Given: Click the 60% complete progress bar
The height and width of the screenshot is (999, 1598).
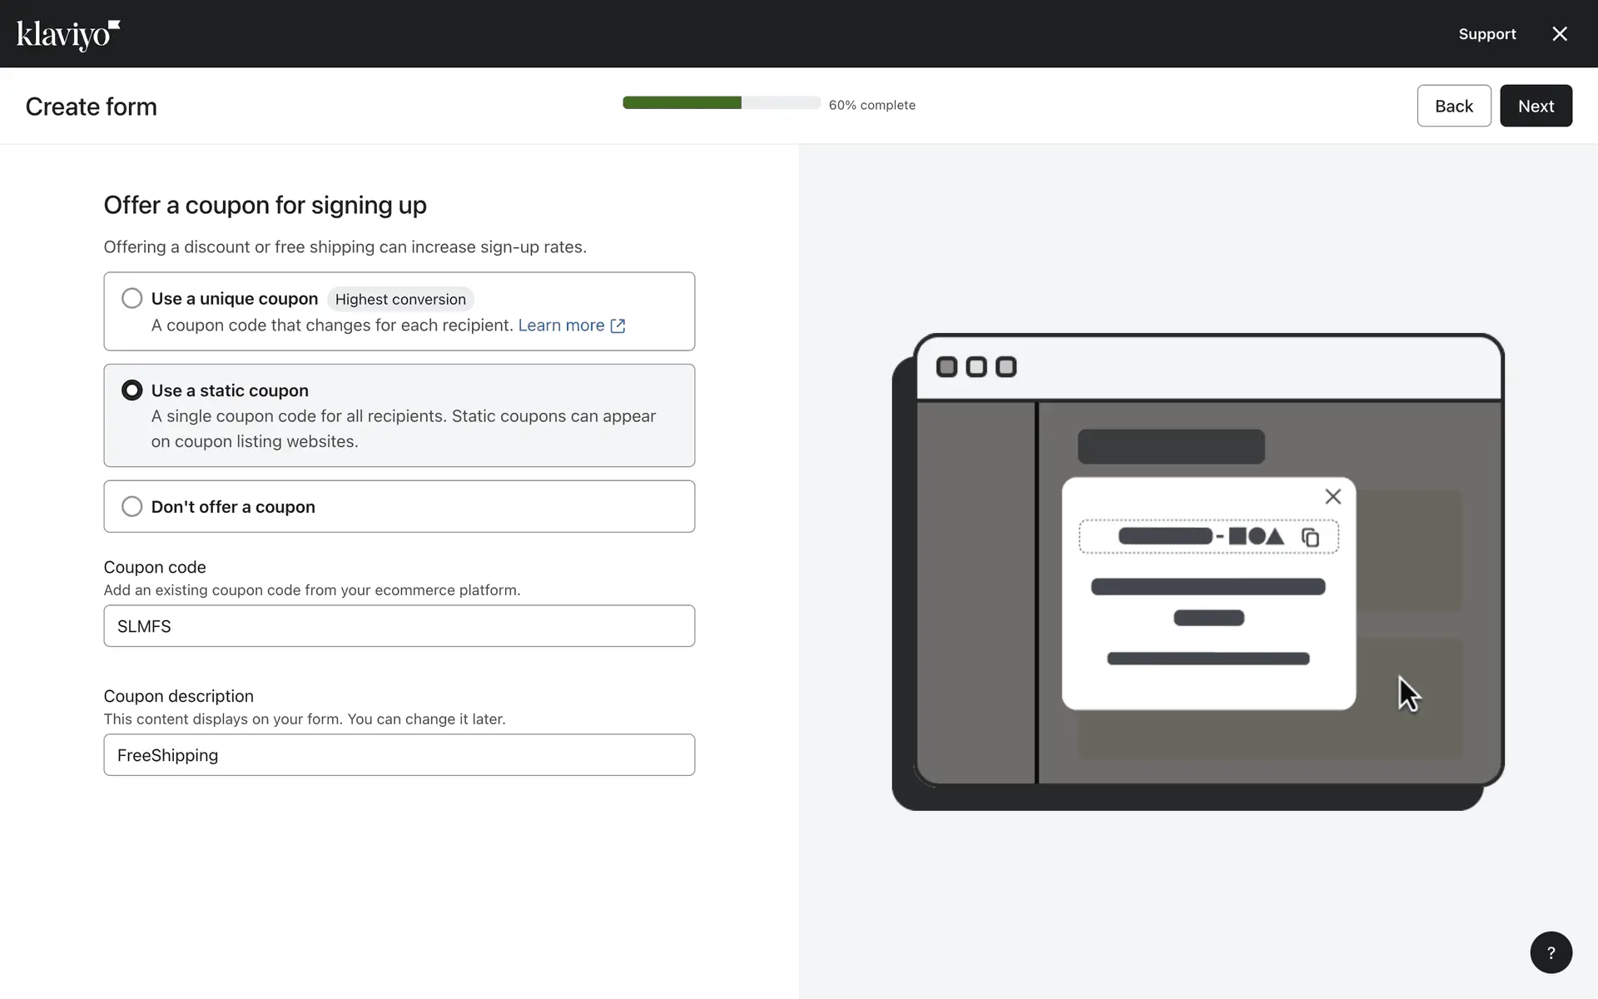Looking at the screenshot, I should point(721,103).
